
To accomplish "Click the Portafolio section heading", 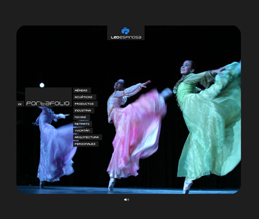I will 48,103.
